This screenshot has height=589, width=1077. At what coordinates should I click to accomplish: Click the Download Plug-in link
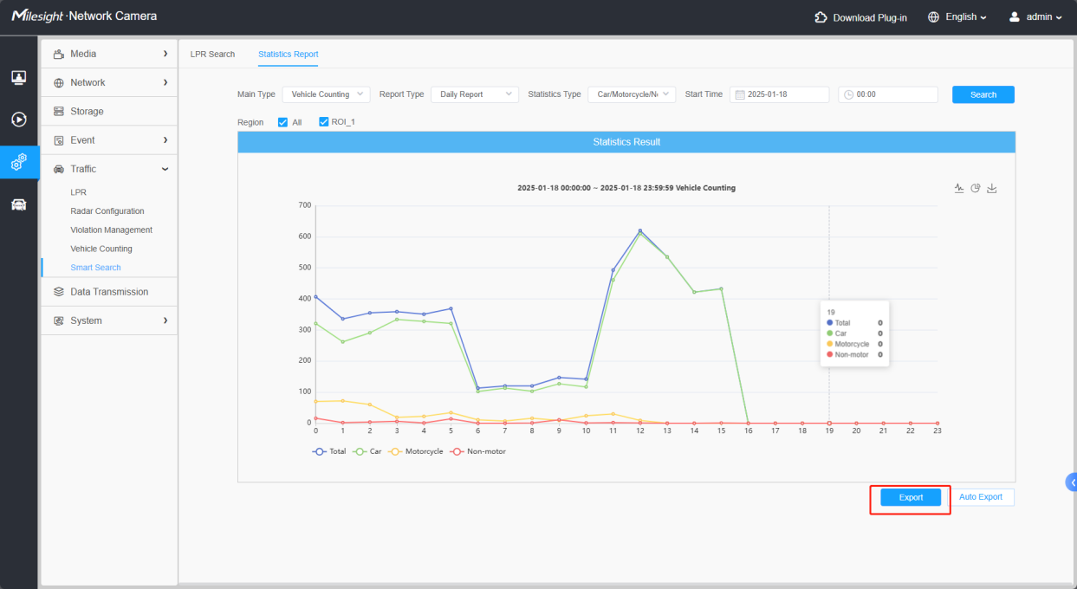click(x=870, y=17)
